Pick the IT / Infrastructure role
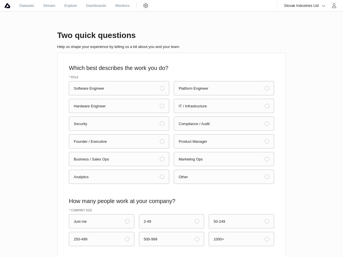 click(x=224, y=106)
